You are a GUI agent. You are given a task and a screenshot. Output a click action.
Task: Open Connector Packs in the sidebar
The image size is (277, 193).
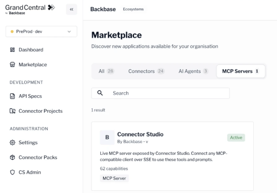38,157
